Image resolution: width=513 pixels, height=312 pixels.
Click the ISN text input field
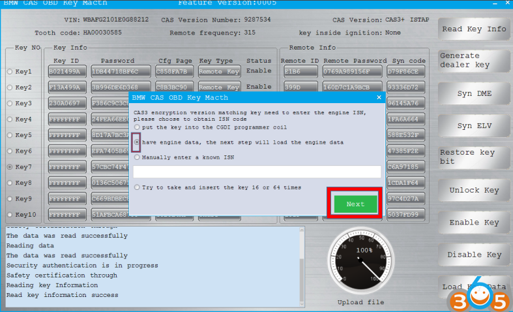pyautogui.click(x=257, y=172)
